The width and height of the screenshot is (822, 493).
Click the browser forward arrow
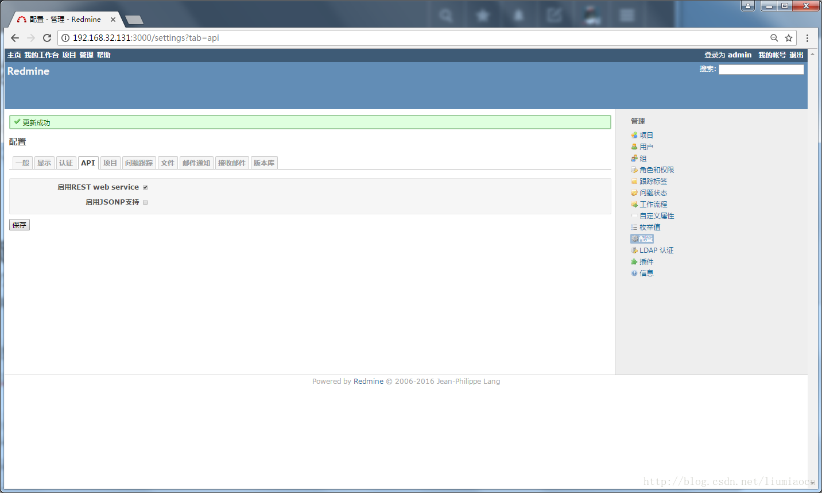[31, 38]
